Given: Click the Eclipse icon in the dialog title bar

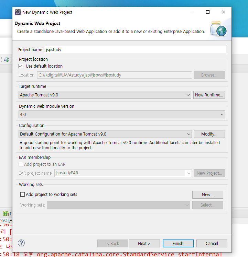Looking at the screenshot, I should 18,12.
